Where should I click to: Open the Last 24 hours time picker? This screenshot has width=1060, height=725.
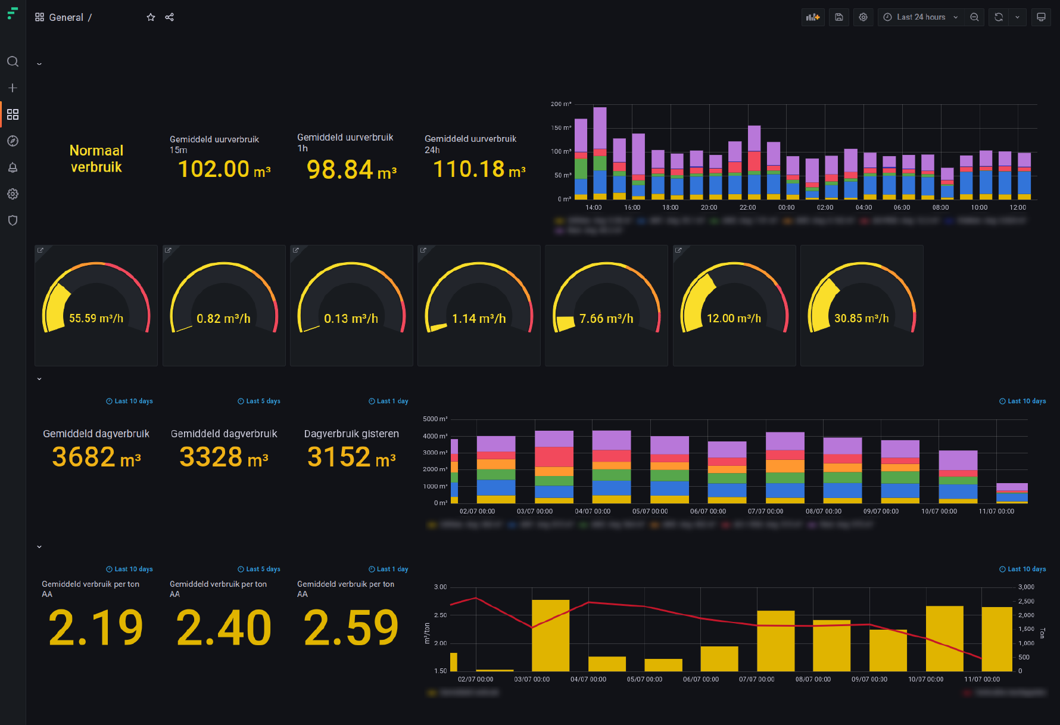click(x=921, y=17)
